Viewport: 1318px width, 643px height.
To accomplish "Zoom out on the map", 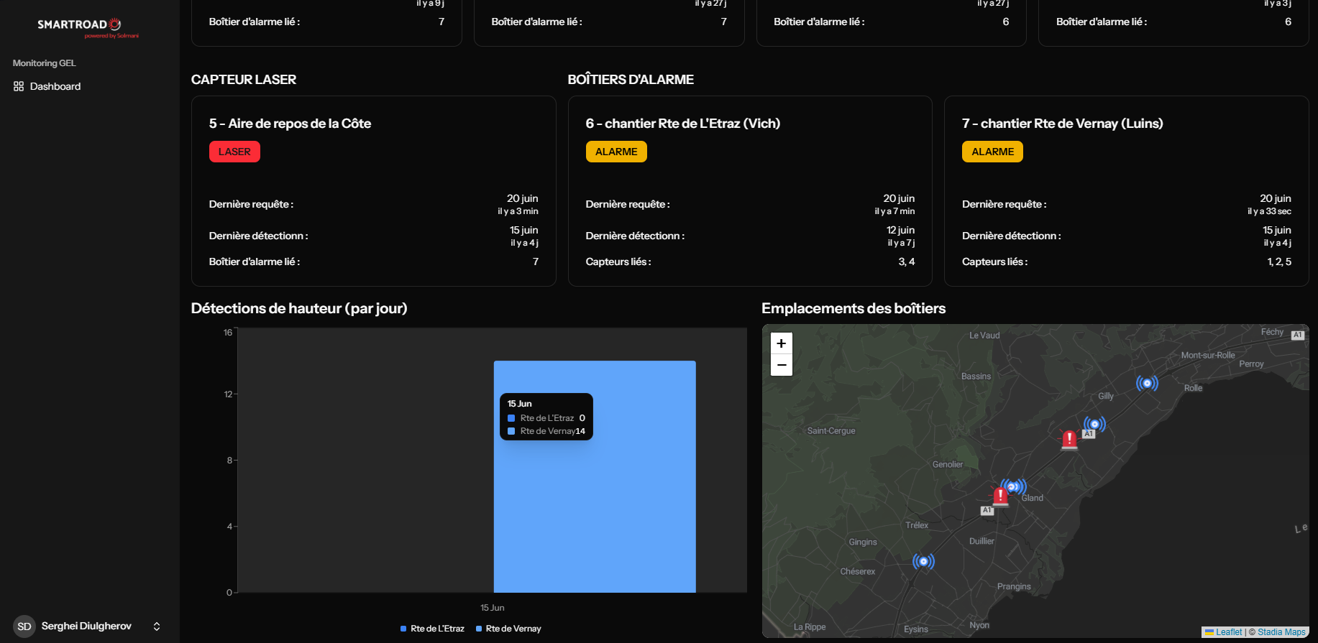I will [x=782, y=365].
